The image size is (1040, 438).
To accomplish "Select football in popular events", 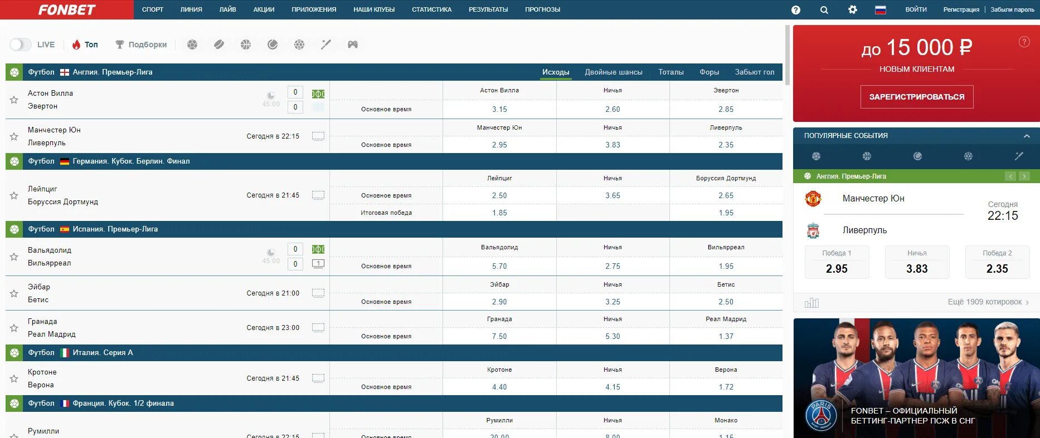I will point(817,156).
